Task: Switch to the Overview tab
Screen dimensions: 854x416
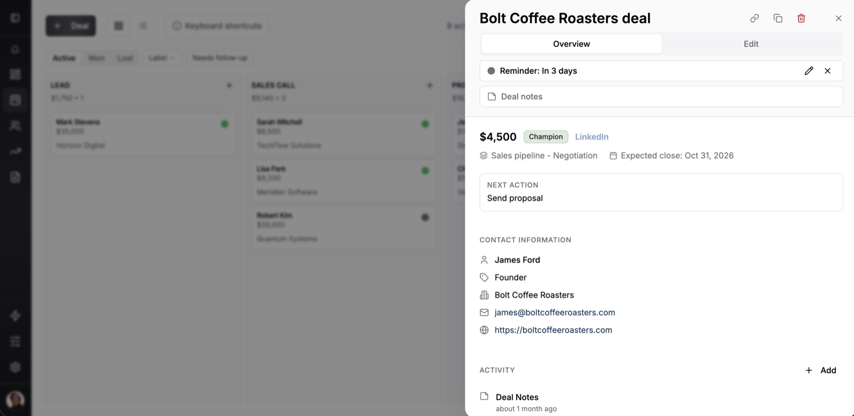Action: 571,44
